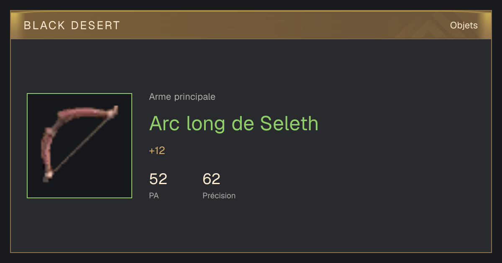Click the 62 Précision stat value

click(x=211, y=179)
